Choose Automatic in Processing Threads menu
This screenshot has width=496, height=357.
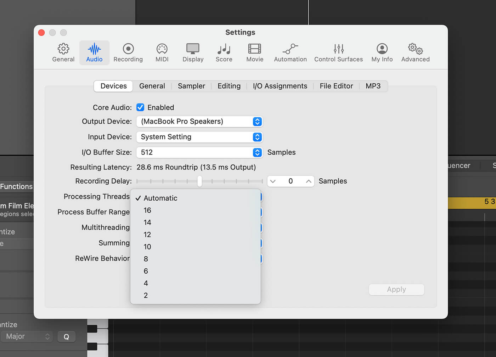click(196, 198)
